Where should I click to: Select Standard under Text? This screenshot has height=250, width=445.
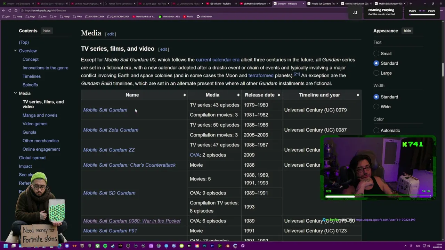tap(376, 63)
